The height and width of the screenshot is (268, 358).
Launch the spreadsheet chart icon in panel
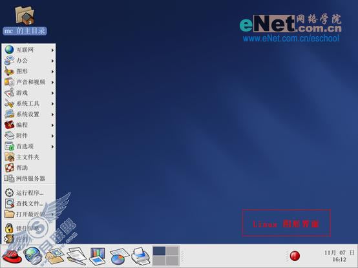(119, 256)
